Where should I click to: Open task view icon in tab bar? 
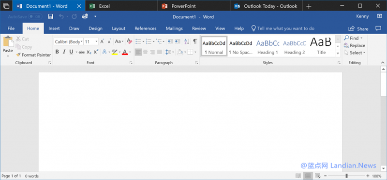click(6, 6)
